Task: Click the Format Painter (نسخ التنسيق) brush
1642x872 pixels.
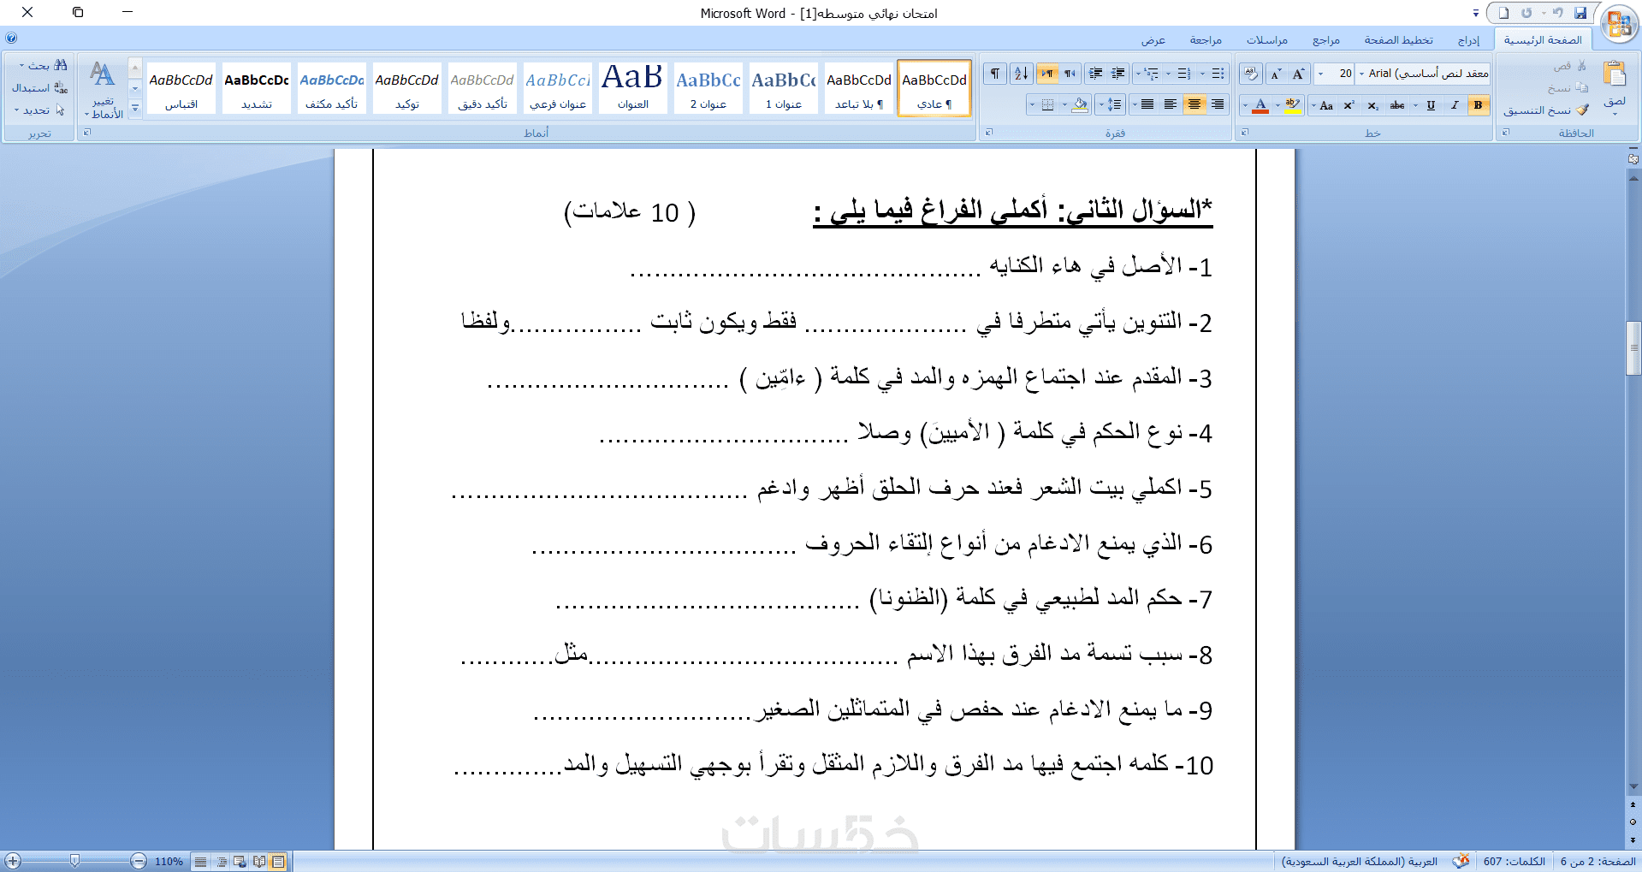Action: 1546,110
